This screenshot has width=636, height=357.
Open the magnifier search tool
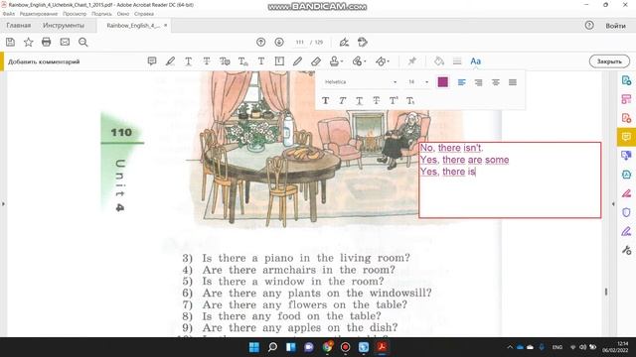(x=83, y=42)
